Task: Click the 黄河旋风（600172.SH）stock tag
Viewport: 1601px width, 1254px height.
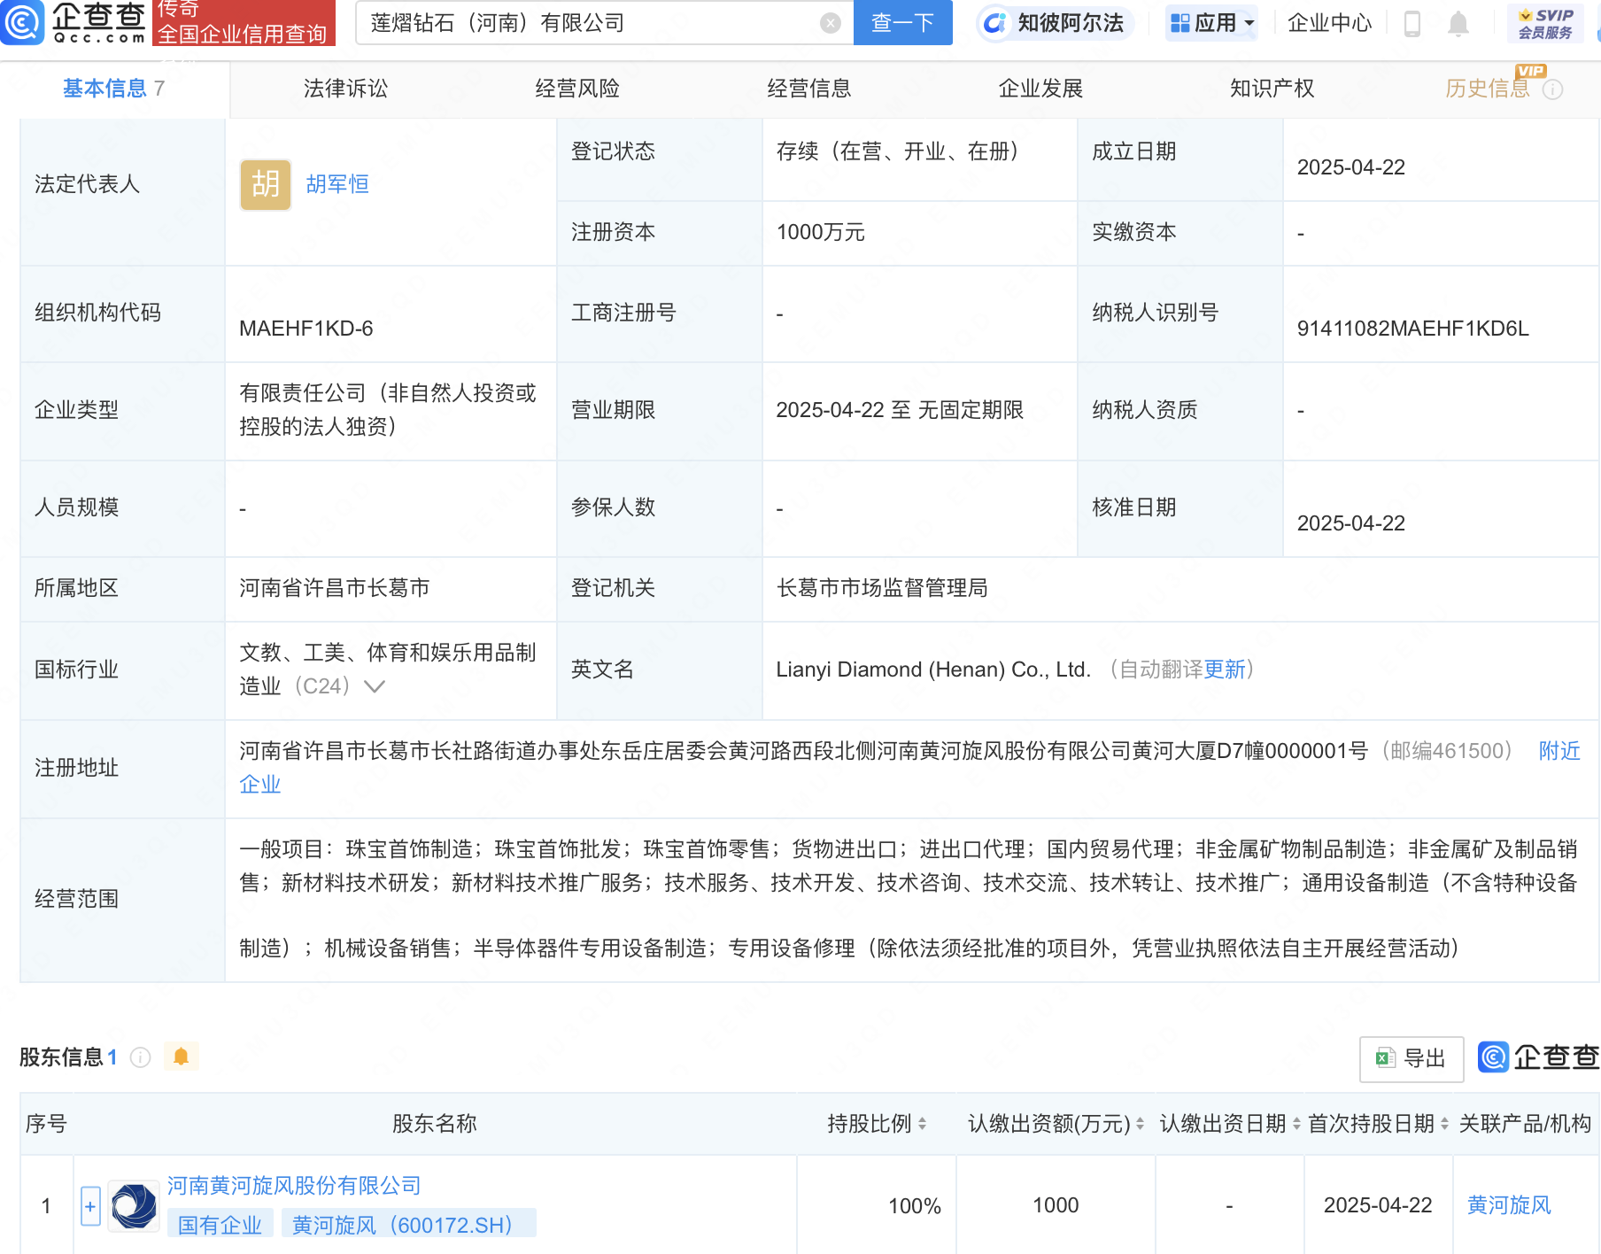Action: (x=408, y=1225)
